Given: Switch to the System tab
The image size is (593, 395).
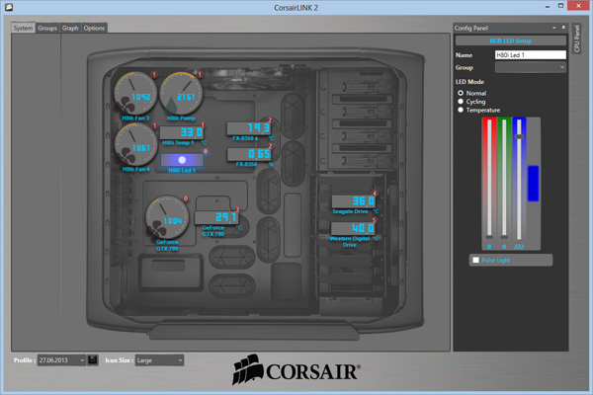Looking at the screenshot, I should pos(23,28).
